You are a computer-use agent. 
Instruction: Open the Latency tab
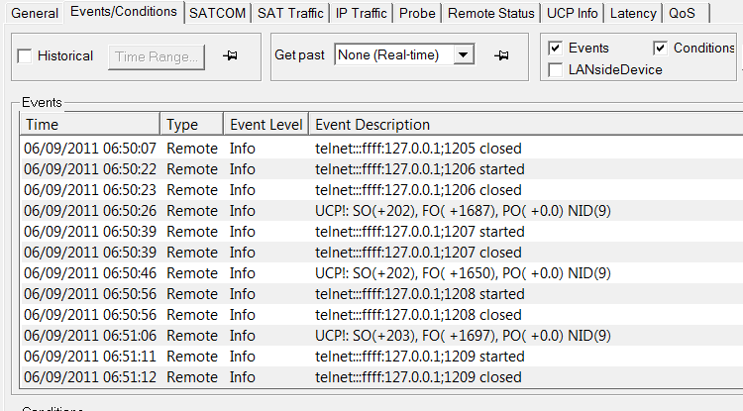[633, 13]
